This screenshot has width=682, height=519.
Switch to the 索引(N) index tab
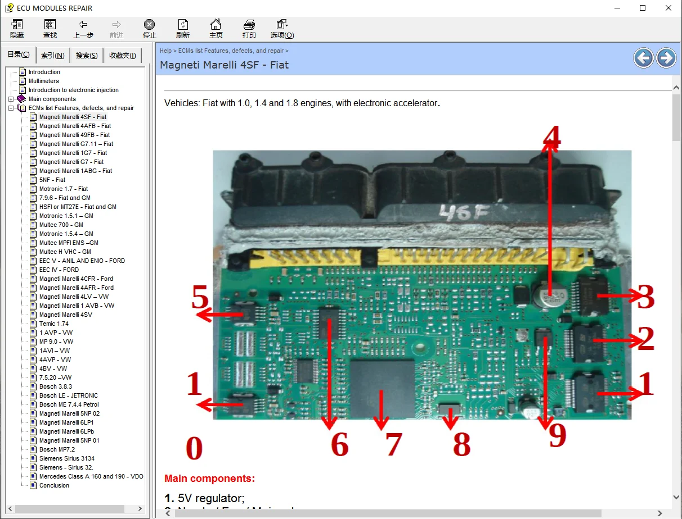52,55
